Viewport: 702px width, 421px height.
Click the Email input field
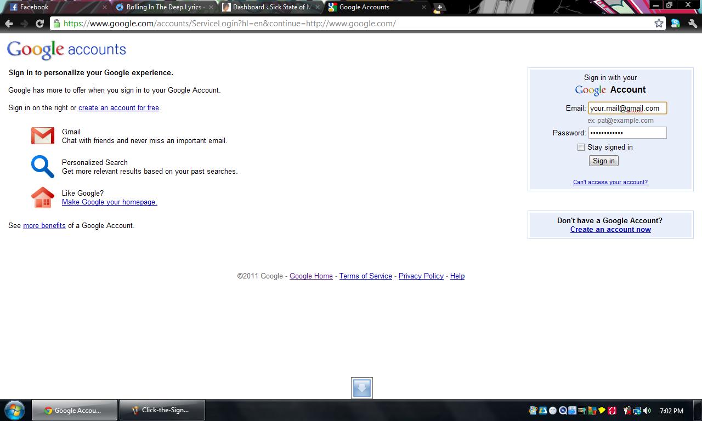(627, 108)
